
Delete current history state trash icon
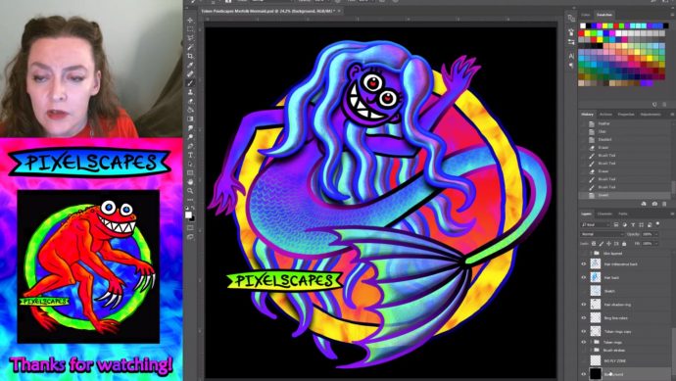coord(665,204)
